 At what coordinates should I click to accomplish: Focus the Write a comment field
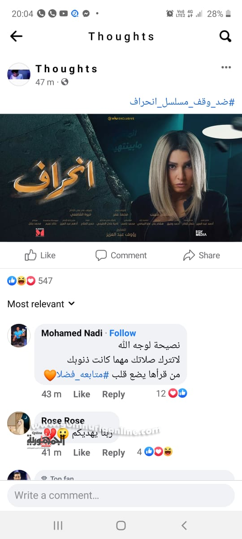121,495
